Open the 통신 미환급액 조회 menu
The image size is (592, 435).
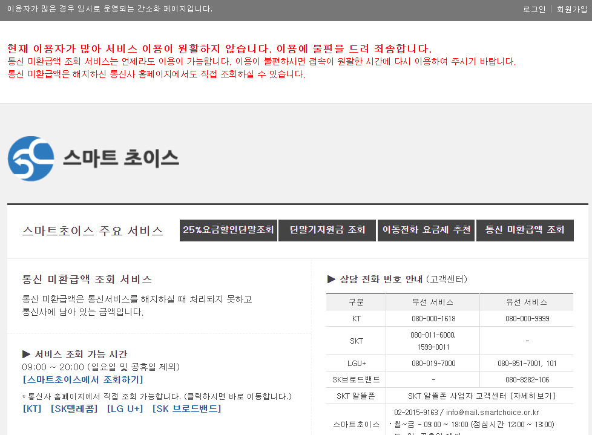coord(525,230)
